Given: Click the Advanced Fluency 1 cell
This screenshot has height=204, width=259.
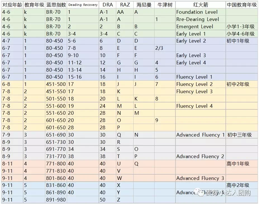Looking at the screenshot, I should (201, 135).
